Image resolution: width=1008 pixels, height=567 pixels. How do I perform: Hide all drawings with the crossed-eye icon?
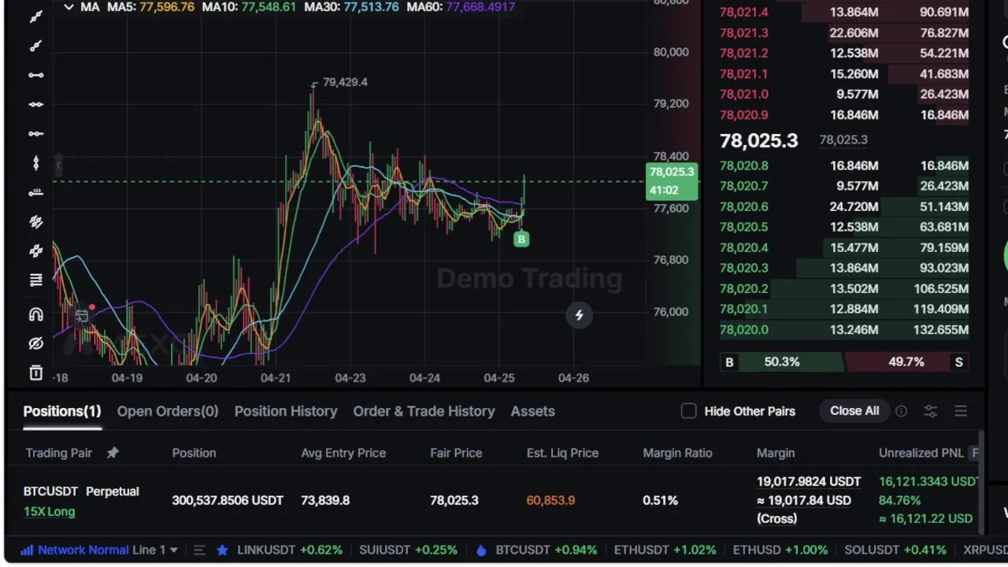tap(35, 343)
